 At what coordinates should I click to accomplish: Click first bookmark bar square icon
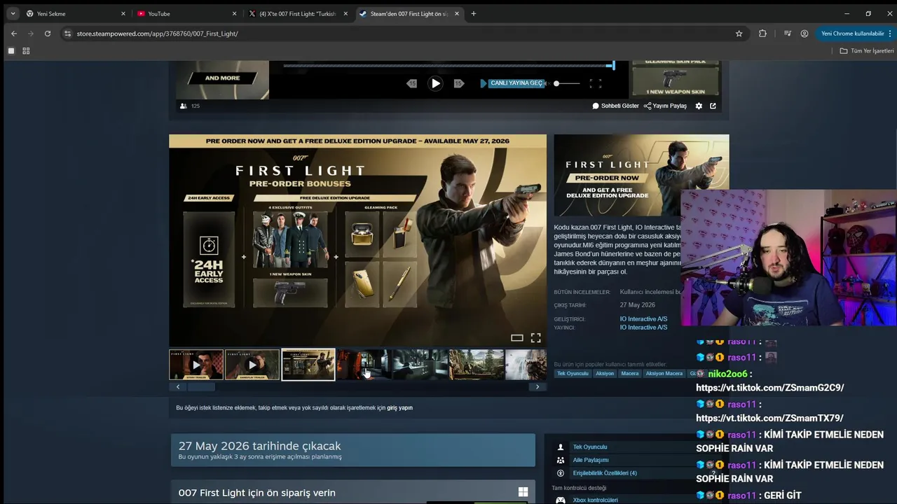tap(11, 51)
